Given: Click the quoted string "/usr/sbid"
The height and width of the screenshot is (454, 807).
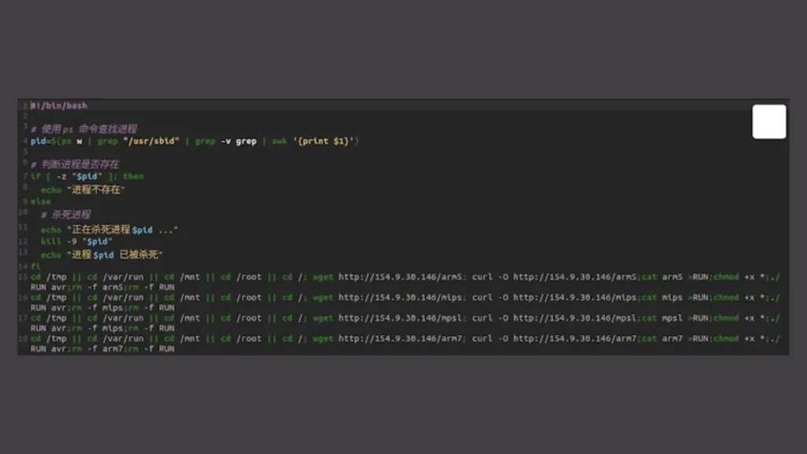Looking at the screenshot, I should pyautogui.click(x=151, y=141).
